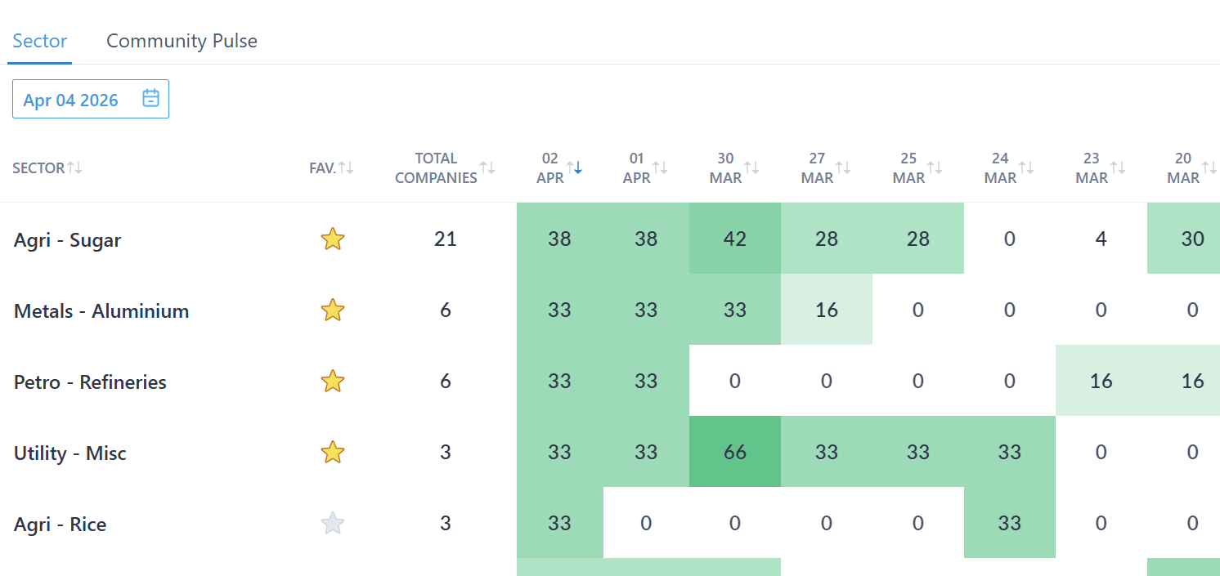The height and width of the screenshot is (576, 1220).
Task: Sort by Total Companies column arrows
Action: pyautogui.click(x=487, y=167)
